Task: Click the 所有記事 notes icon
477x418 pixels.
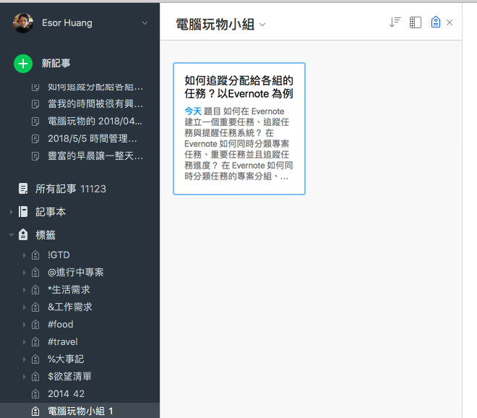Action: 23,189
